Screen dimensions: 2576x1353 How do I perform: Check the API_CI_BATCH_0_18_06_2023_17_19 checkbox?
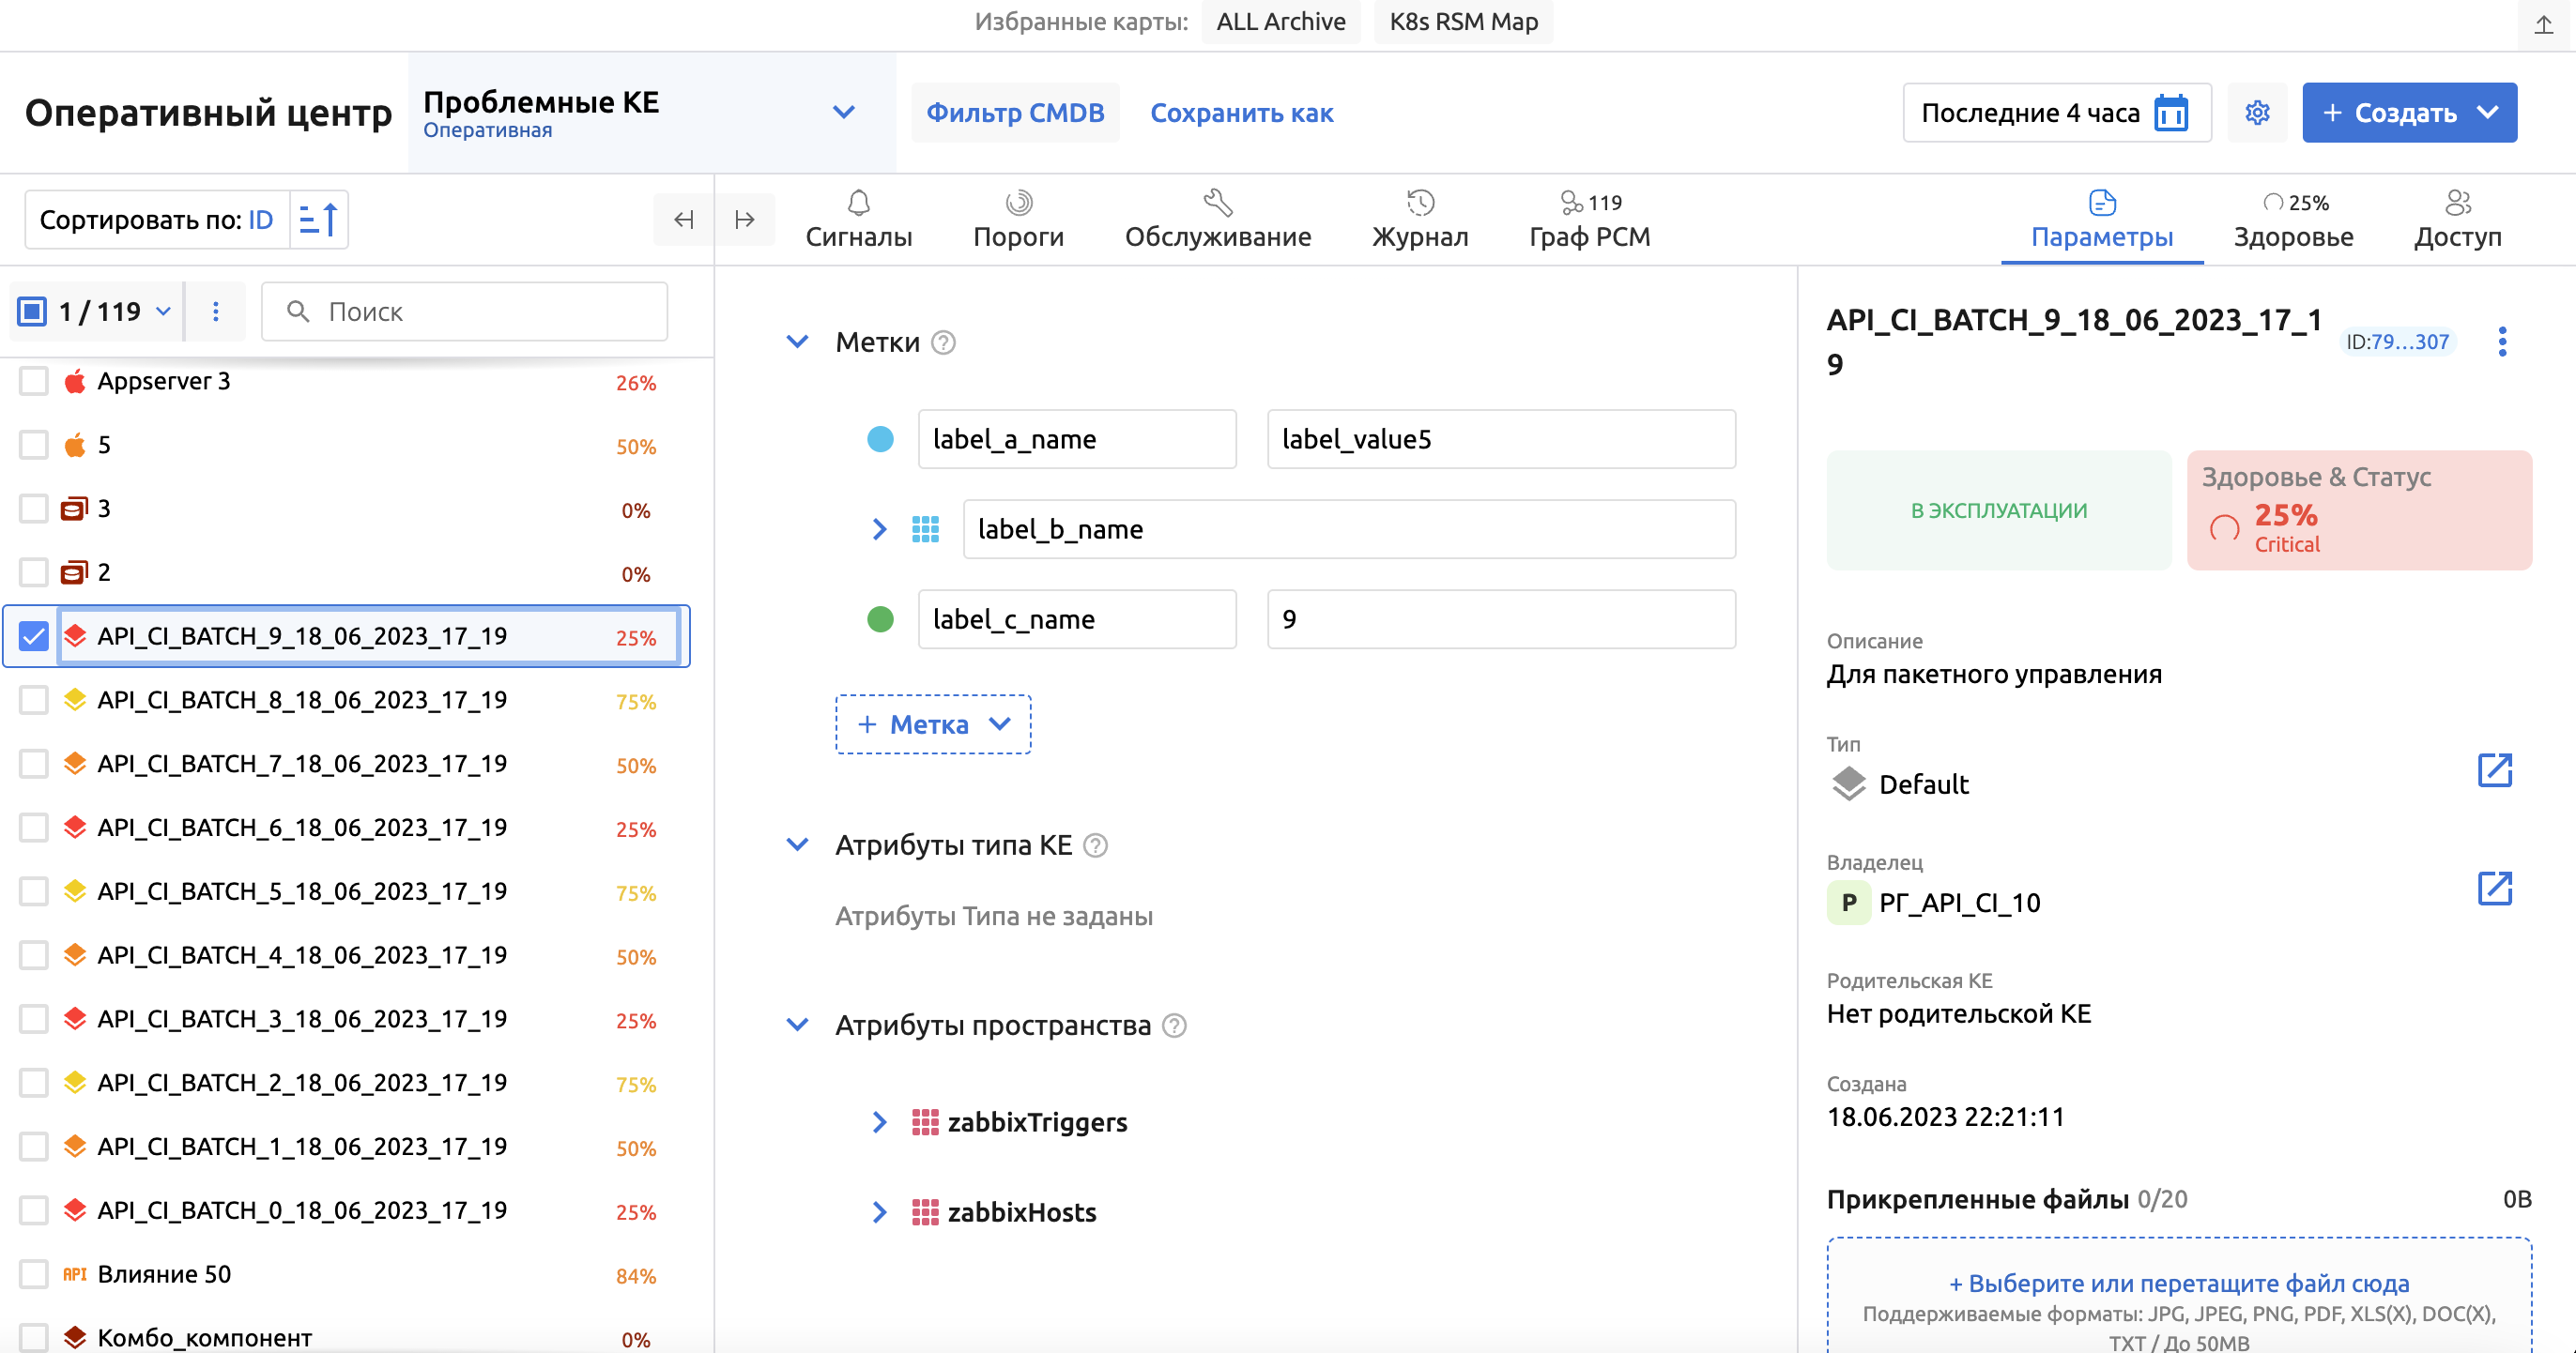(x=34, y=1210)
